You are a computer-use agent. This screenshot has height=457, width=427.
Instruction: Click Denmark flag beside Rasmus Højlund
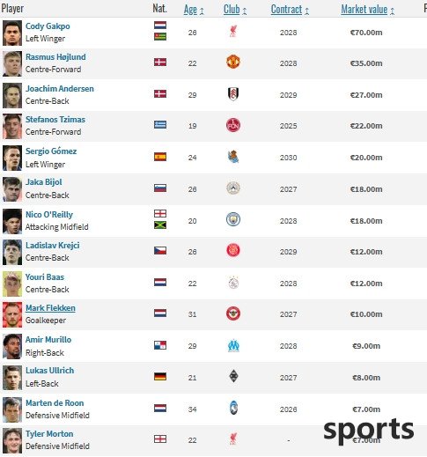pyautogui.click(x=160, y=62)
